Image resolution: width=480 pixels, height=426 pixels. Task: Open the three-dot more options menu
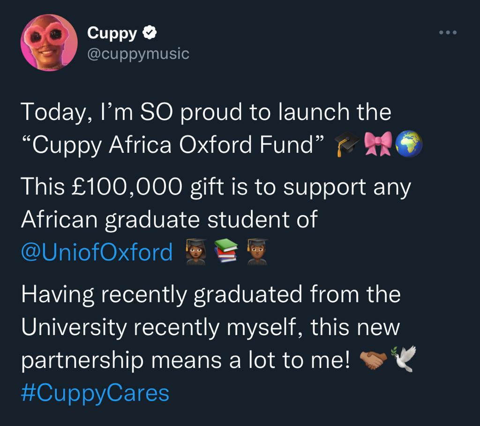[447, 33]
